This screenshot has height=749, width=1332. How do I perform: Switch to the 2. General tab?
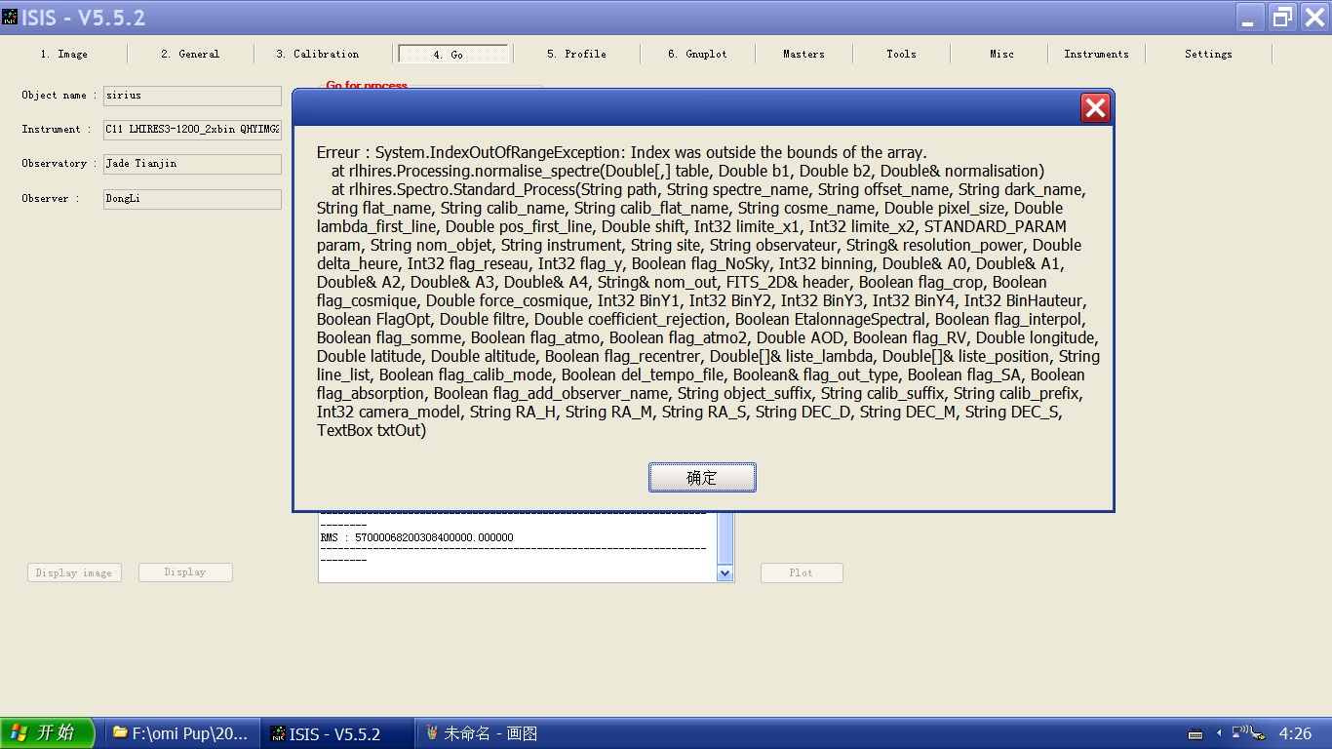[x=190, y=55]
